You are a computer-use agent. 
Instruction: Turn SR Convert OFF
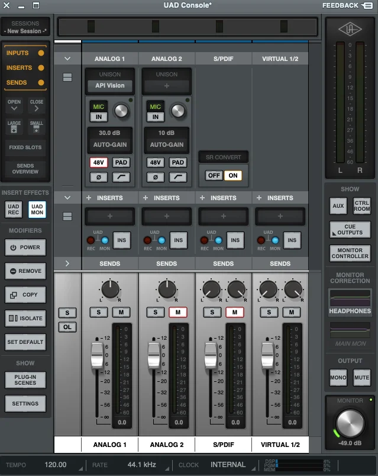pos(214,175)
